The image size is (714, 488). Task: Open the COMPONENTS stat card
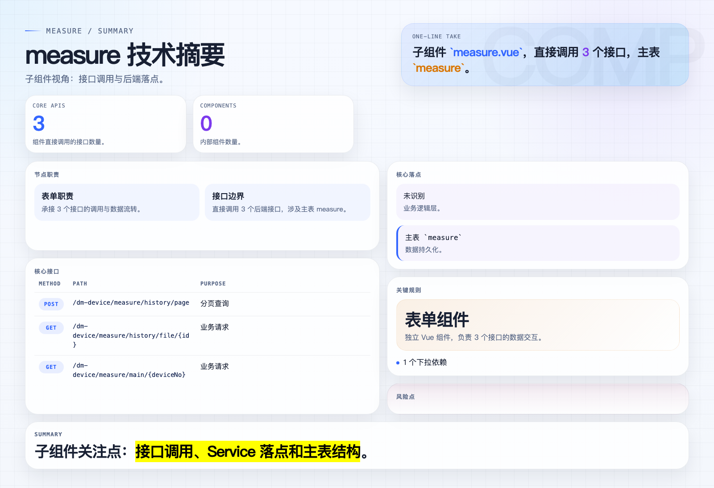(273, 124)
